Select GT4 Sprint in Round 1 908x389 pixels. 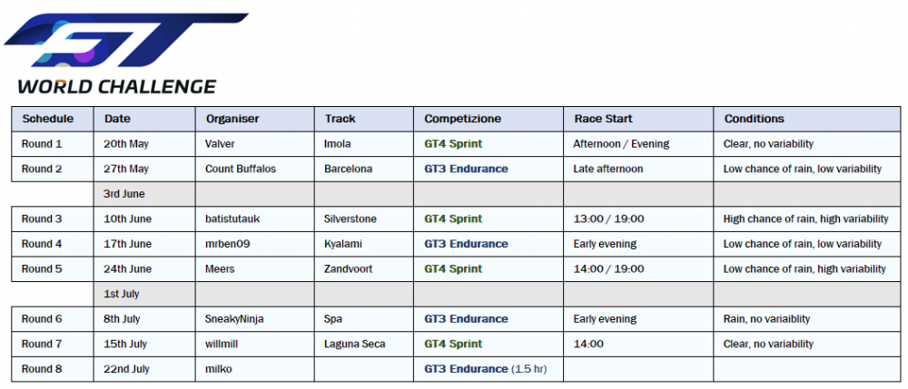coord(453,143)
